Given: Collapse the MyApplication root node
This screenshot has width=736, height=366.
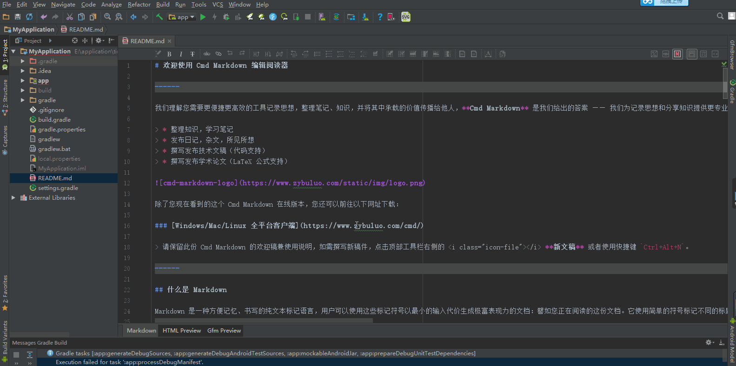Looking at the screenshot, I should coord(13,51).
